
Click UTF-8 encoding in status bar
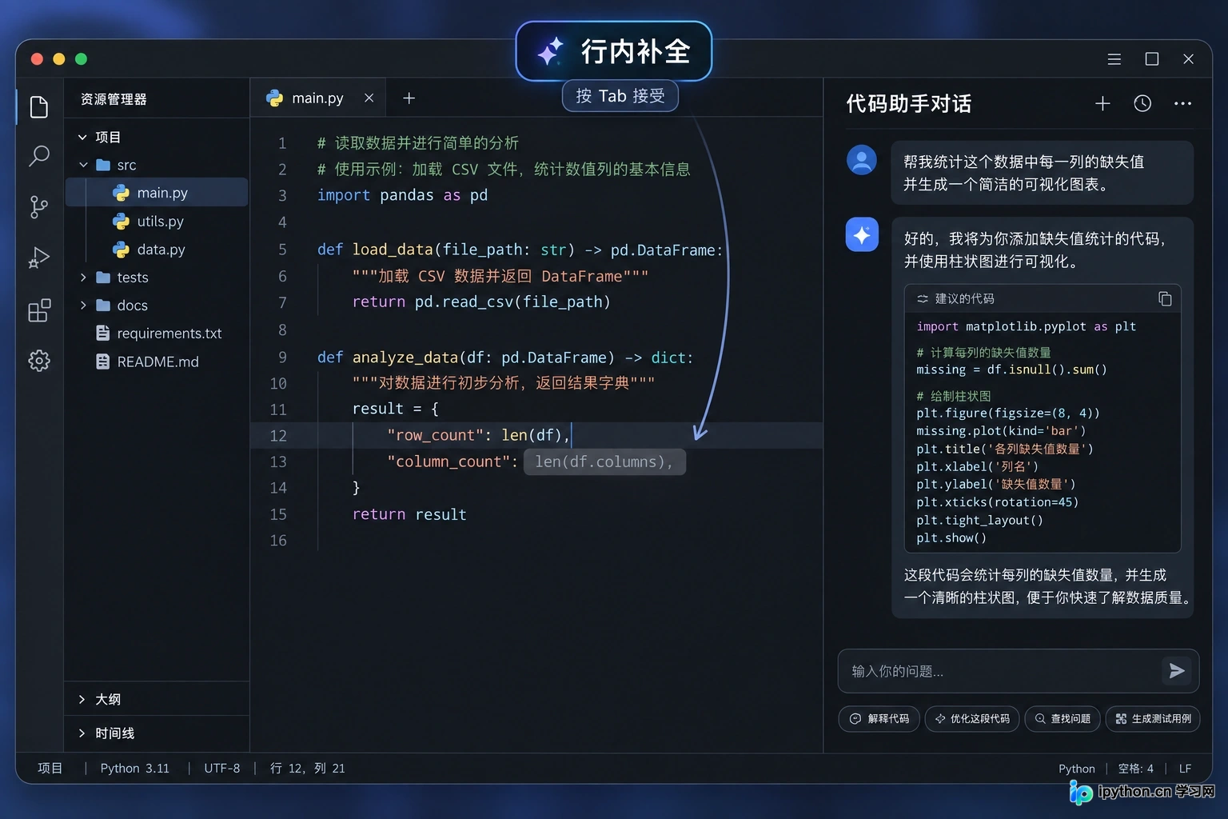(221, 769)
